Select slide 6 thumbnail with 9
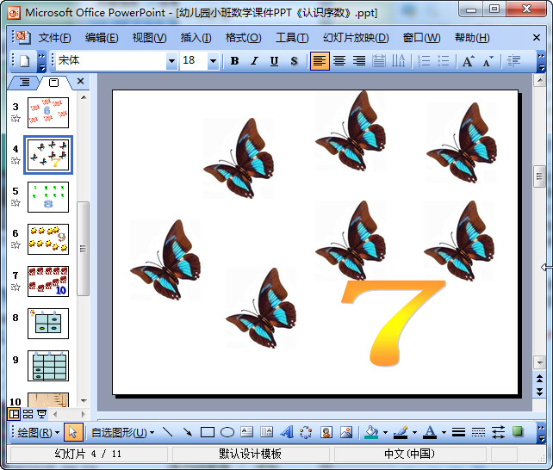Viewport: 553px width, 470px height. [x=48, y=239]
